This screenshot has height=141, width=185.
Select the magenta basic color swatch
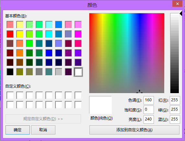pyautogui.click(x=78, y=34)
